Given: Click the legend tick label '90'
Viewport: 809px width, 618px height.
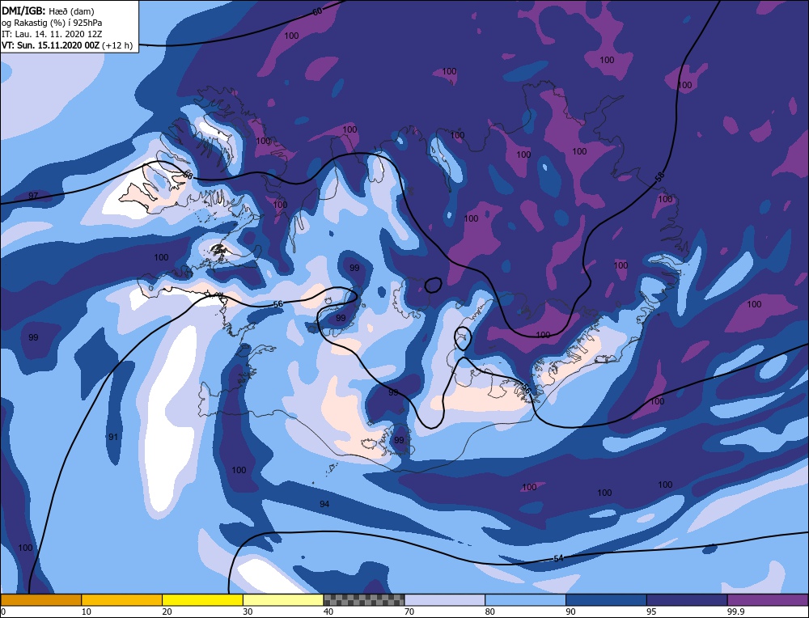Looking at the screenshot, I should click(570, 612).
